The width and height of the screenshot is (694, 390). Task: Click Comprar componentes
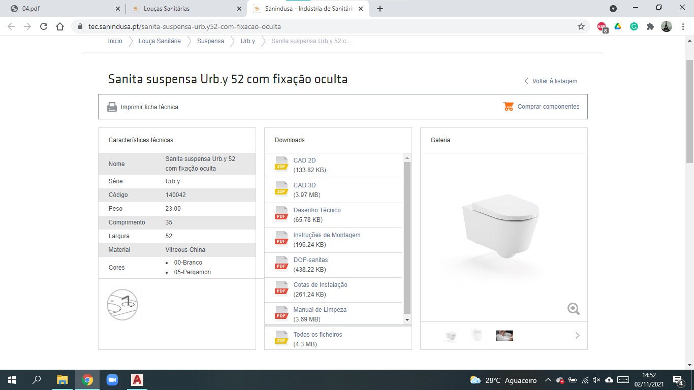pos(548,107)
